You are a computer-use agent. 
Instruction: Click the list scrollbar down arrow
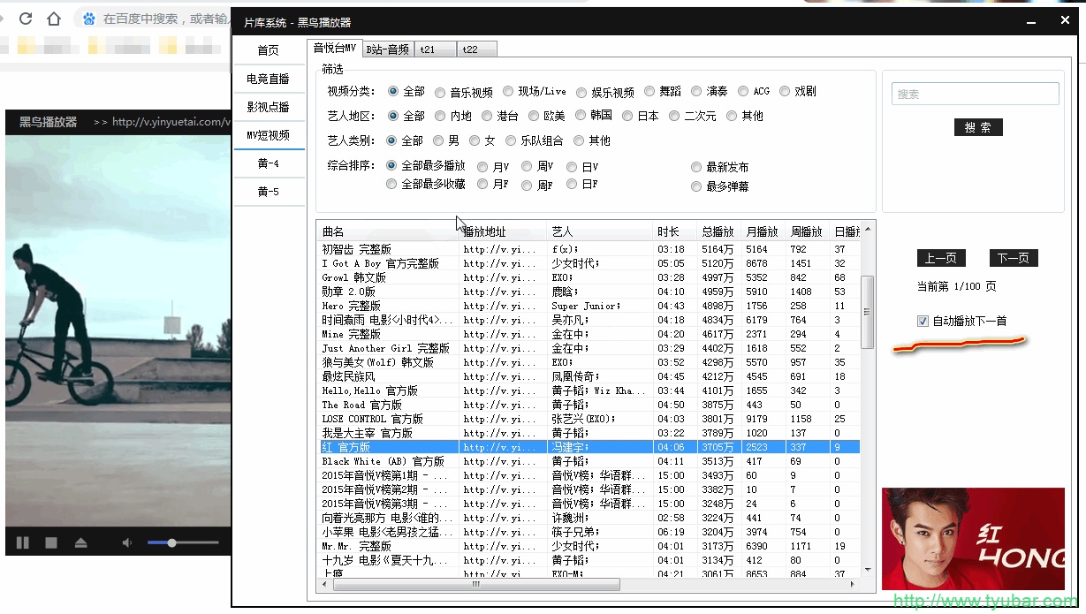[867, 570]
